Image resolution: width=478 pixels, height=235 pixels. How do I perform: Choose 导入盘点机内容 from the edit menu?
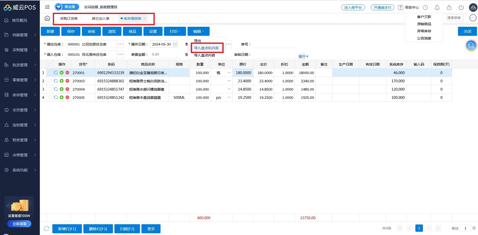(x=206, y=48)
